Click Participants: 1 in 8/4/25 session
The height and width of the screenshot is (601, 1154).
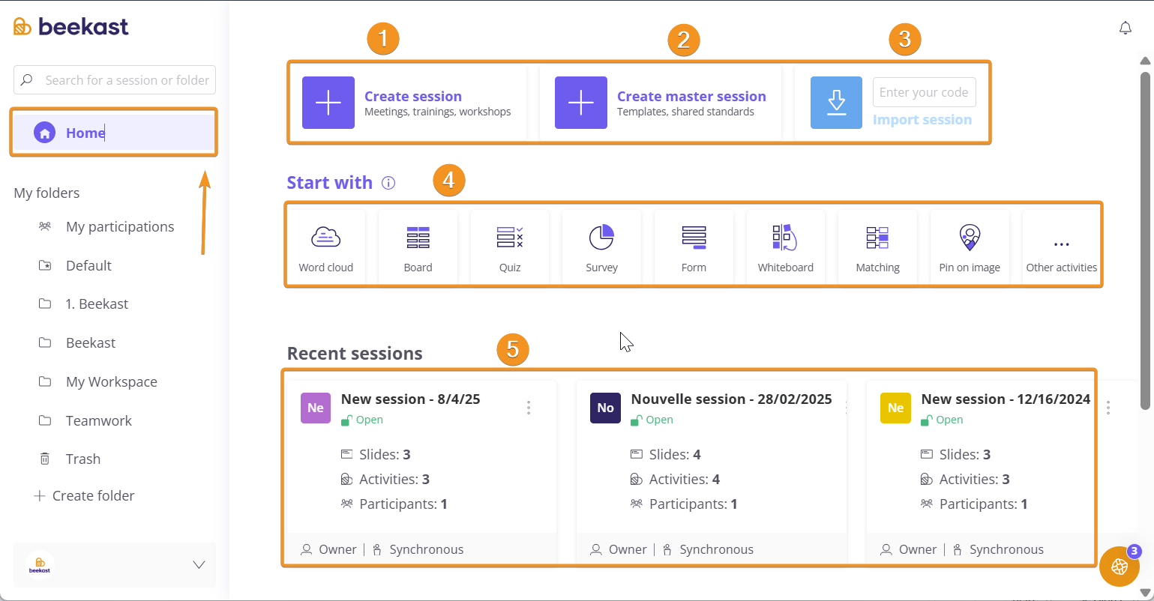(x=394, y=504)
